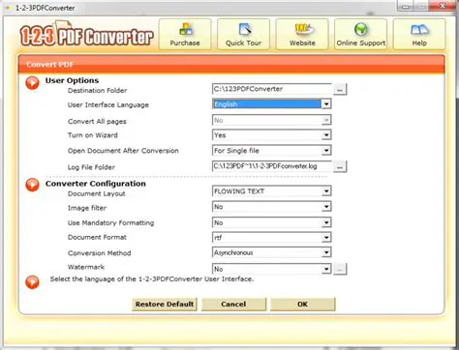The height and width of the screenshot is (350, 459).
Task: Click the 1-2-3PDFConverter window title text
Action: point(45,8)
